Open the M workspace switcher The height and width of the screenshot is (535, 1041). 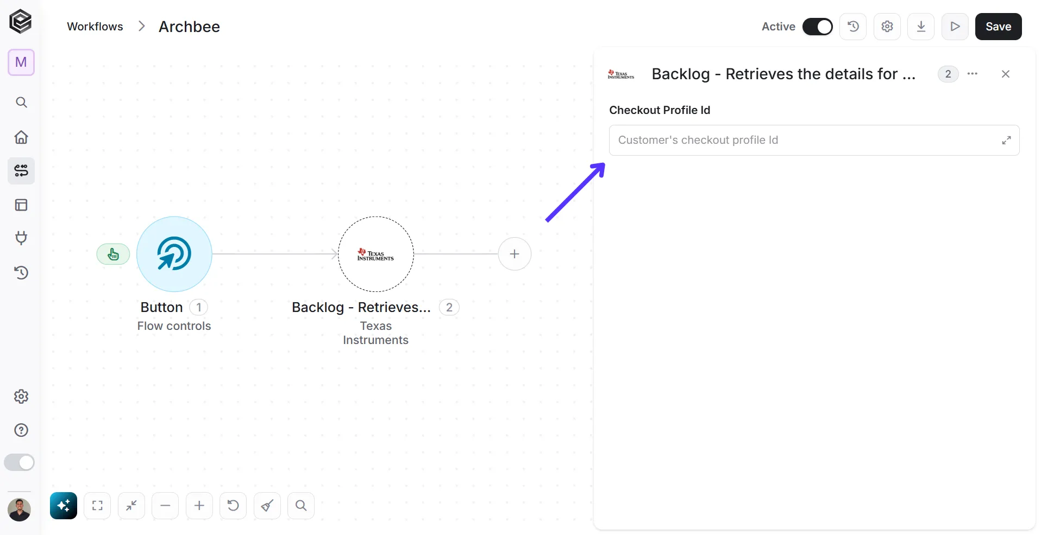pyautogui.click(x=21, y=62)
